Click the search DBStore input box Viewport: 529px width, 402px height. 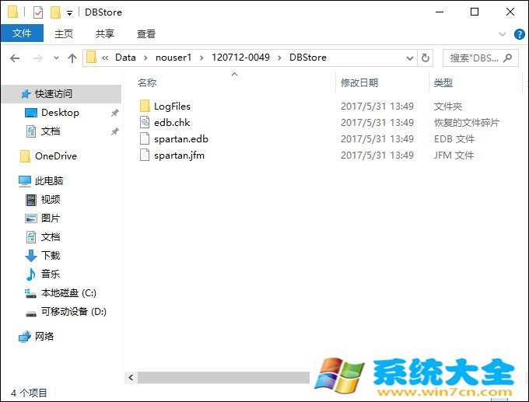pos(473,58)
